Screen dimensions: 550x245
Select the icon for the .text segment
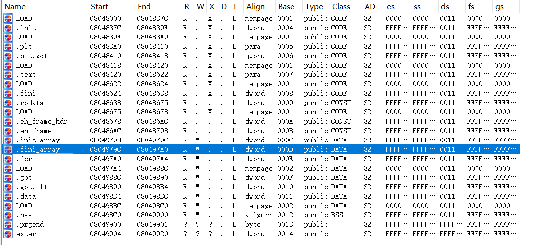point(8,75)
